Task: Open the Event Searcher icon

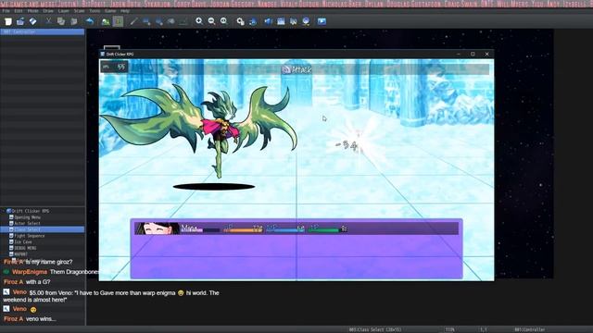Action: point(281,21)
